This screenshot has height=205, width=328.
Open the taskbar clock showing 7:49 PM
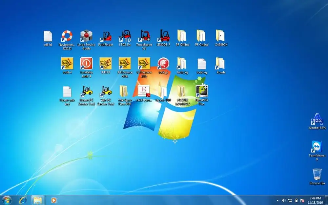(x=315, y=200)
